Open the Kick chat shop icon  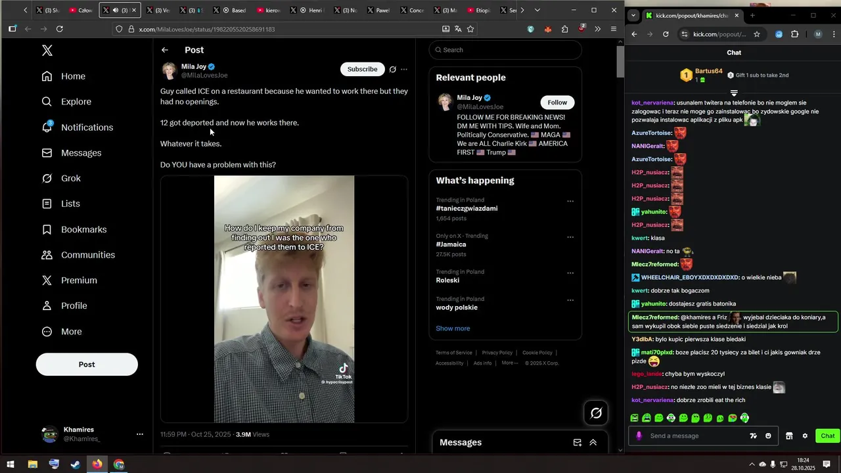tap(789, 436)
